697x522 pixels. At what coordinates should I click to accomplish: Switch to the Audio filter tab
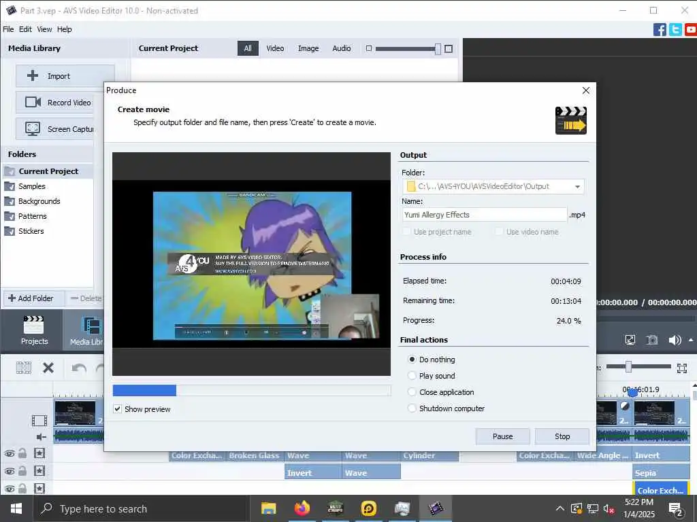(x=342, y=48)
